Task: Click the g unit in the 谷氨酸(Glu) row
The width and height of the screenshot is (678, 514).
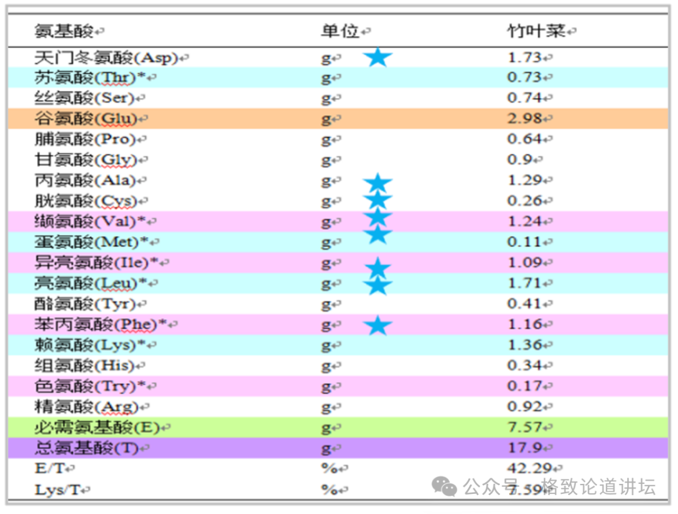Action: (326, 119)
